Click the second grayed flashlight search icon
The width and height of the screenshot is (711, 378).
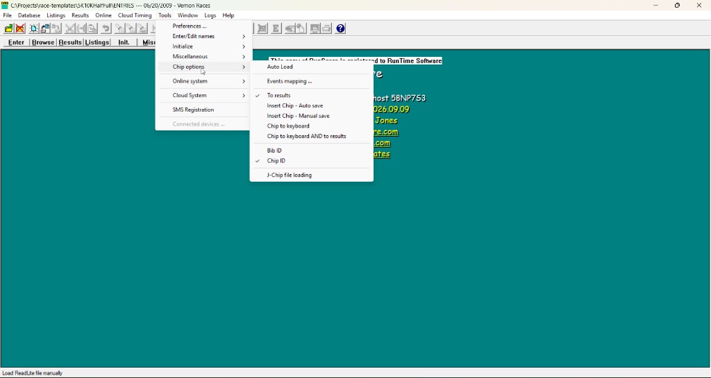pos(131,28)
